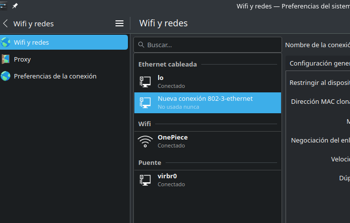
Task: Click the Nombre de la conexión label
Action: click(x=317, y=45)
